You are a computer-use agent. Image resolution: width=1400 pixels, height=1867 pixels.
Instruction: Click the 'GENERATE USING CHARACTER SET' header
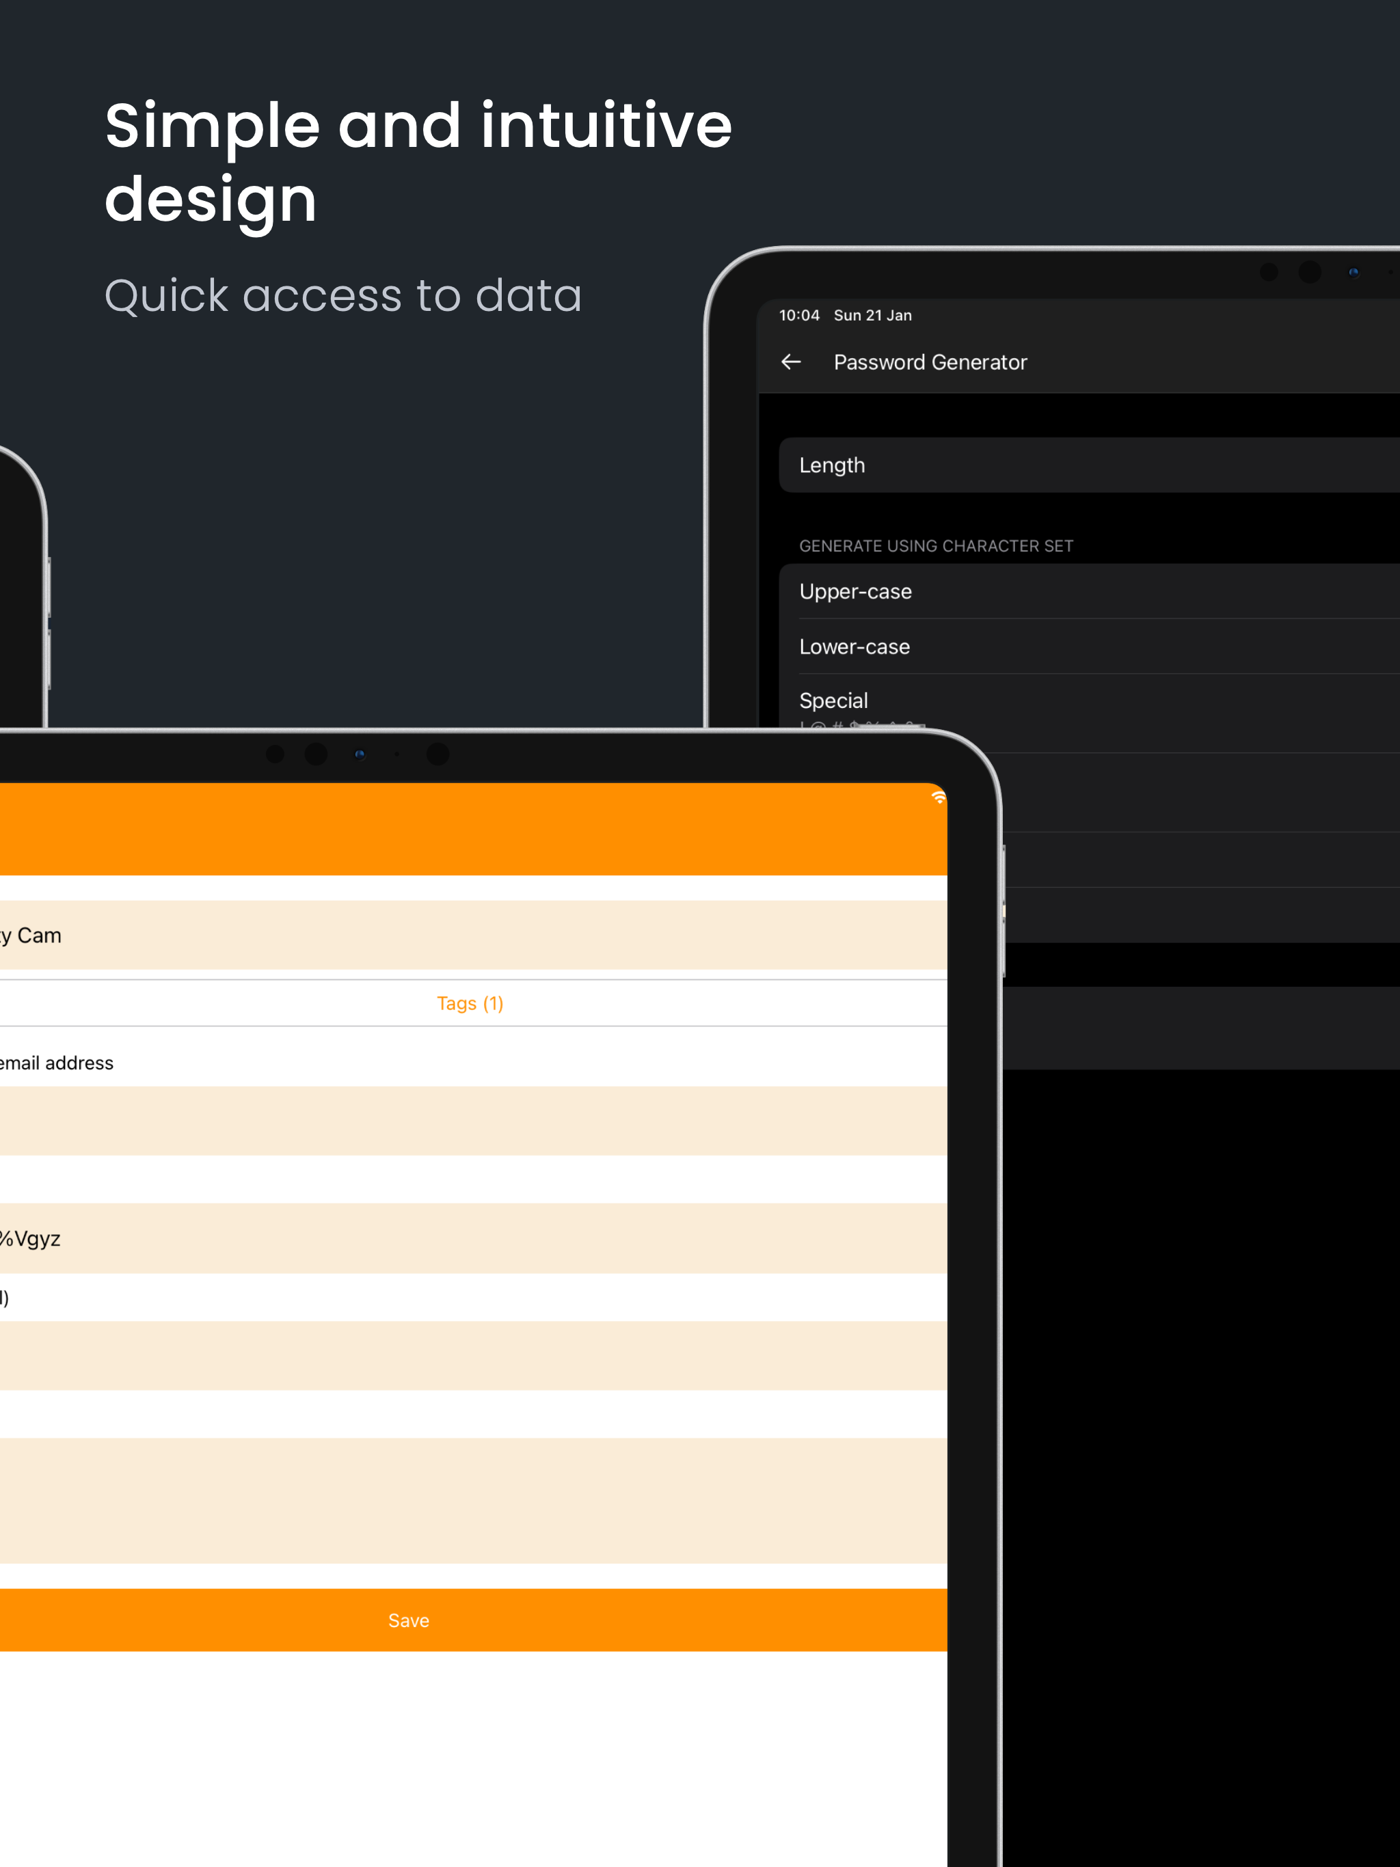pos(936,546)
